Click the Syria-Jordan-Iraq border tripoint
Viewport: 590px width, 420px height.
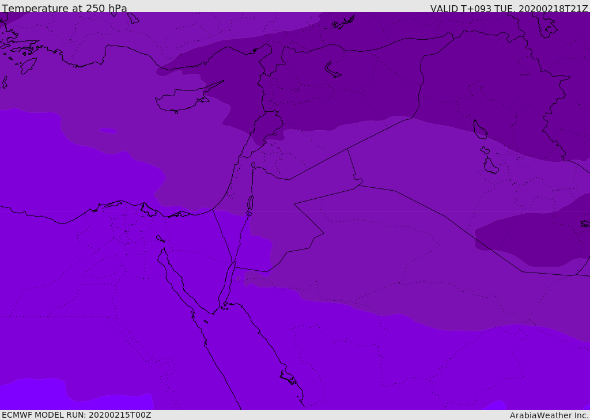[x=347, y=149]
